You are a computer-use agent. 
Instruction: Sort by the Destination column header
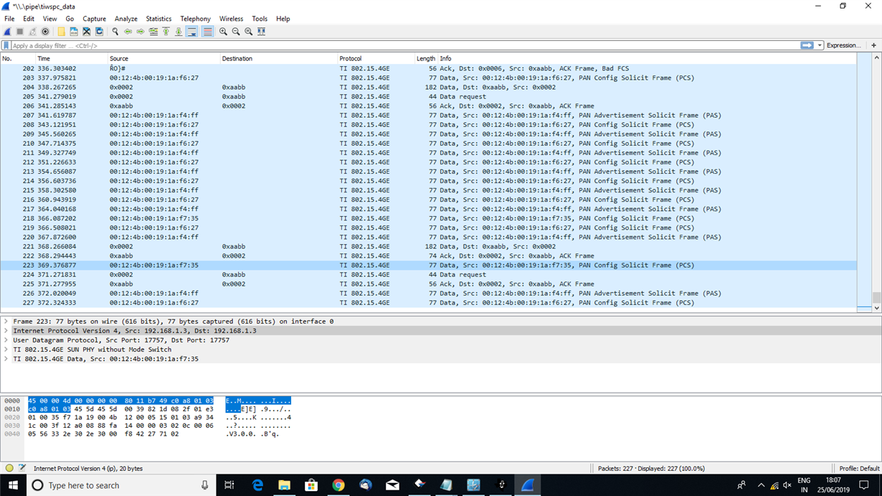pos(278,58)
